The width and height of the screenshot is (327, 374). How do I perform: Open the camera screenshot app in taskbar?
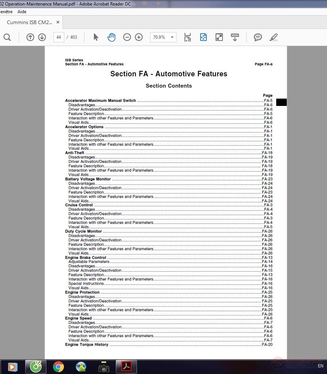point(104,367)
